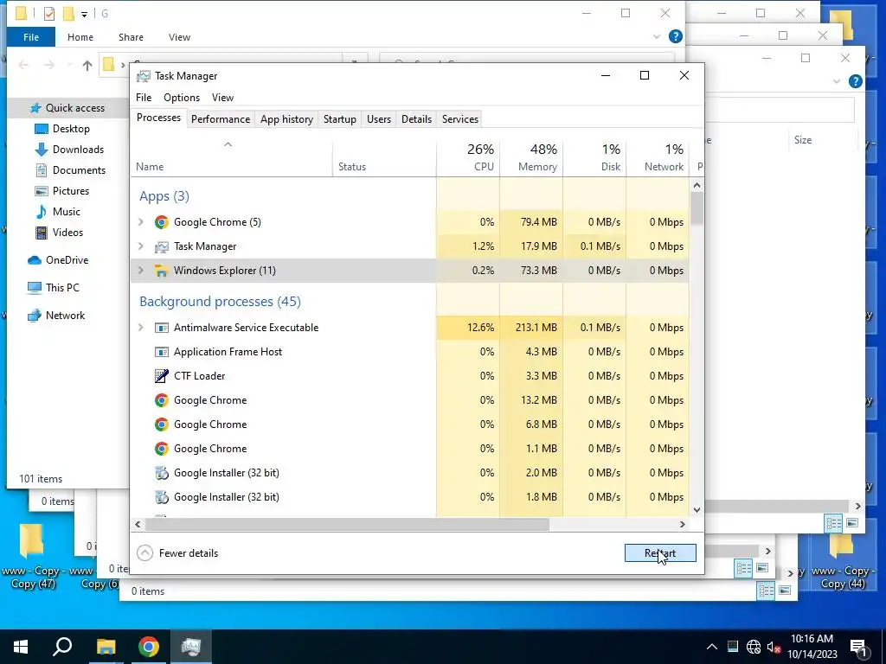Select the CTF Loader process icon
Screen dimensions: 886x664
pos(162,376)
